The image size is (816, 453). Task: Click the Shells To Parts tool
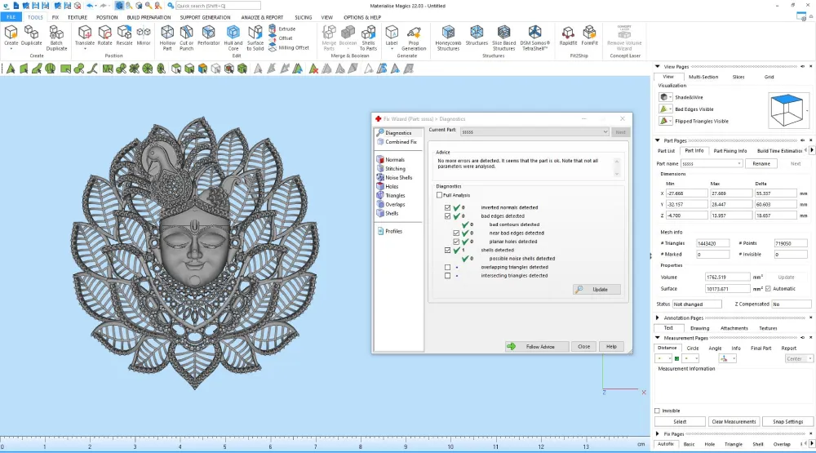[368, 38]
